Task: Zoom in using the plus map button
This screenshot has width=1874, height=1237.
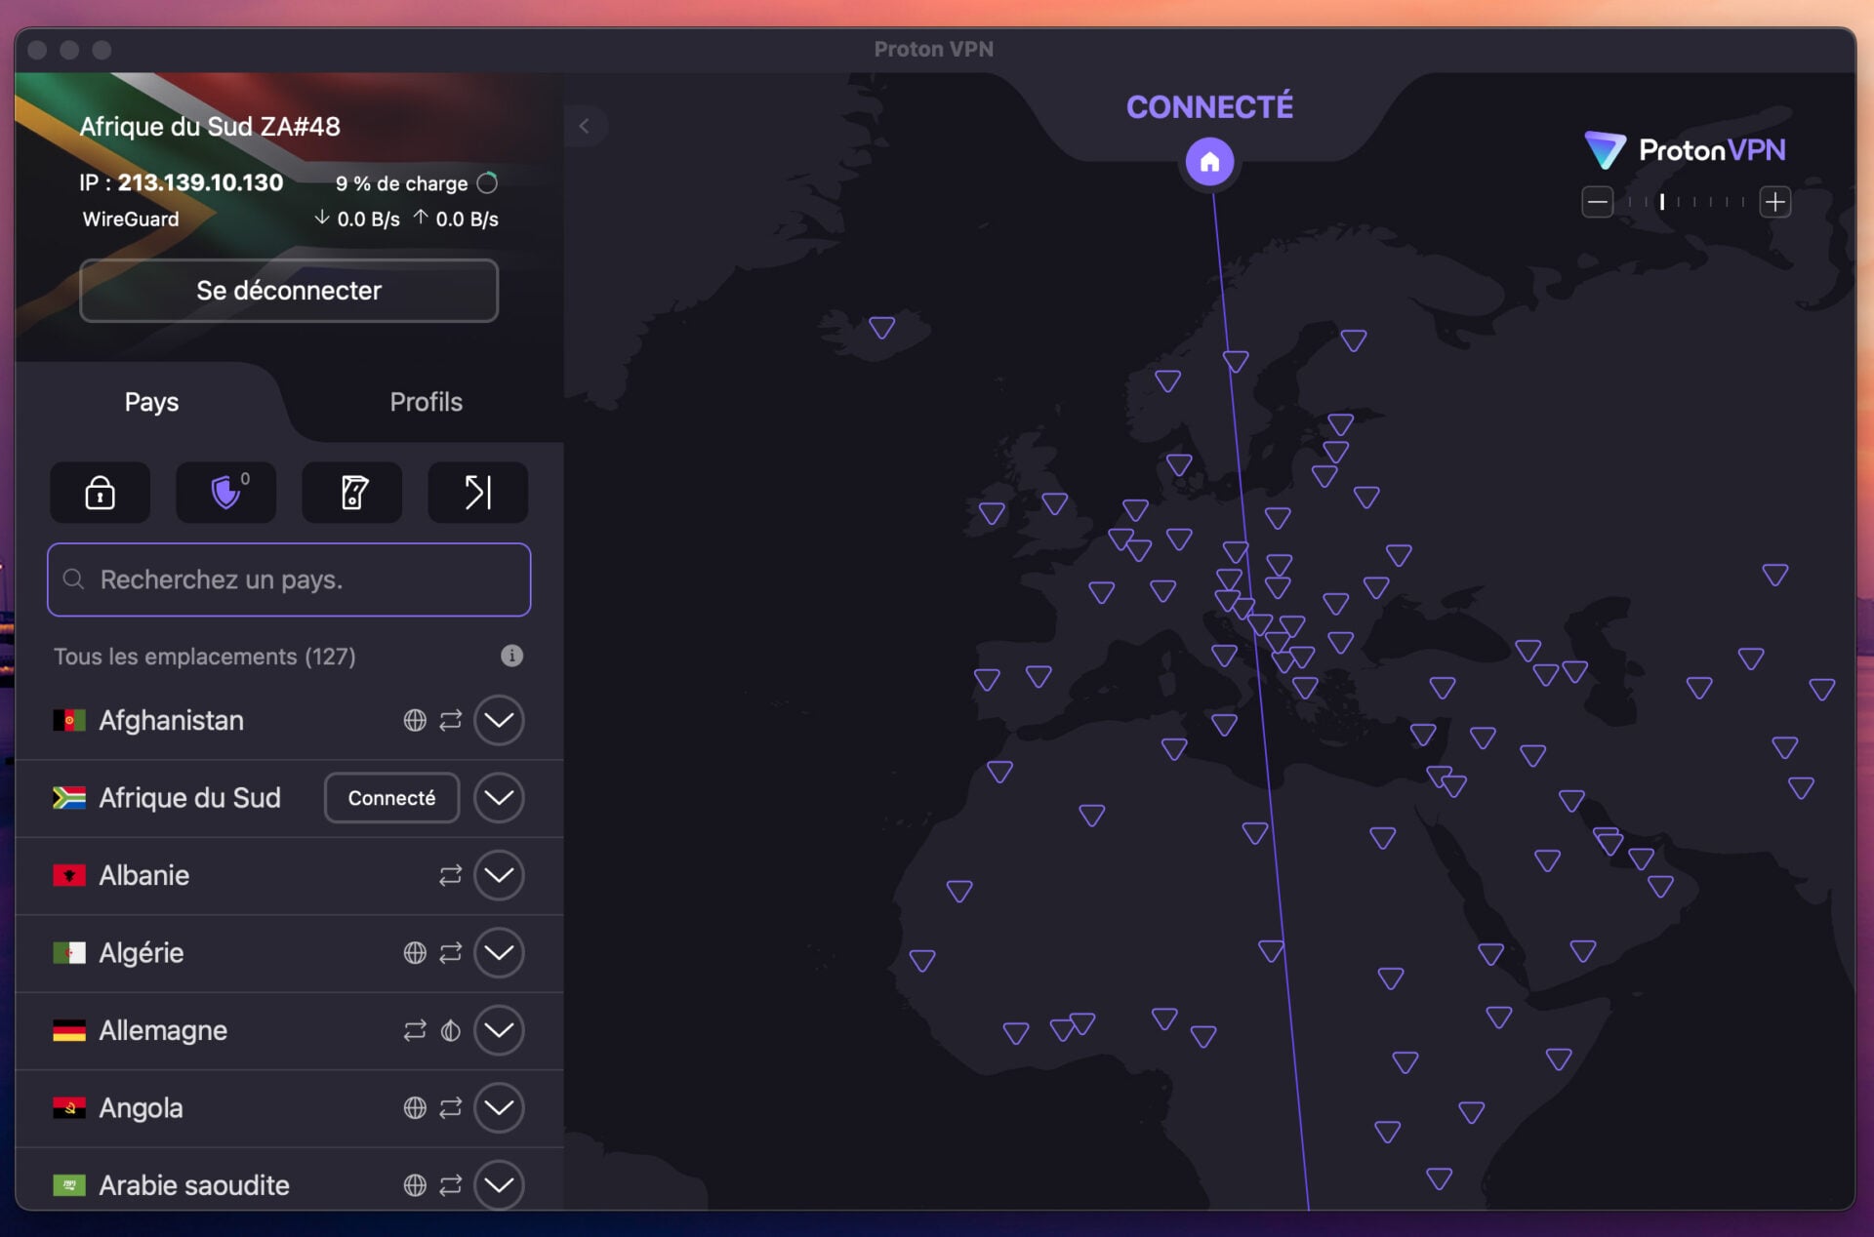Action: (x=1776, y=202)
